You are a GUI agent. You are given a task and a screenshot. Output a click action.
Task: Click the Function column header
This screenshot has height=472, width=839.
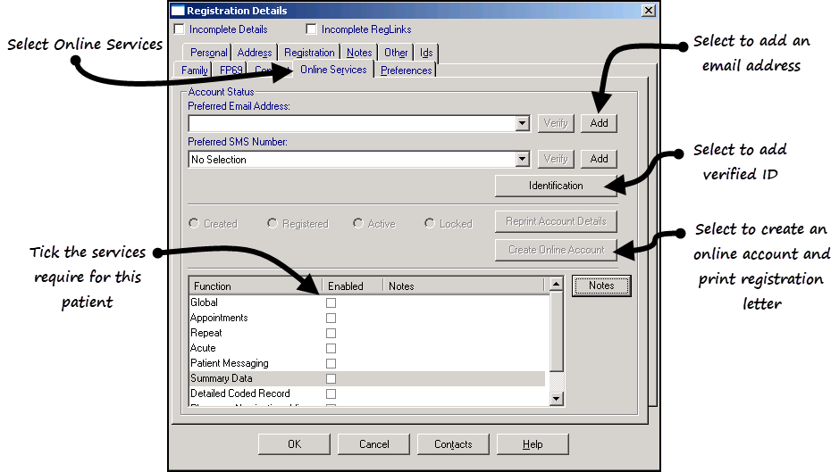click(x=256, y=286)
